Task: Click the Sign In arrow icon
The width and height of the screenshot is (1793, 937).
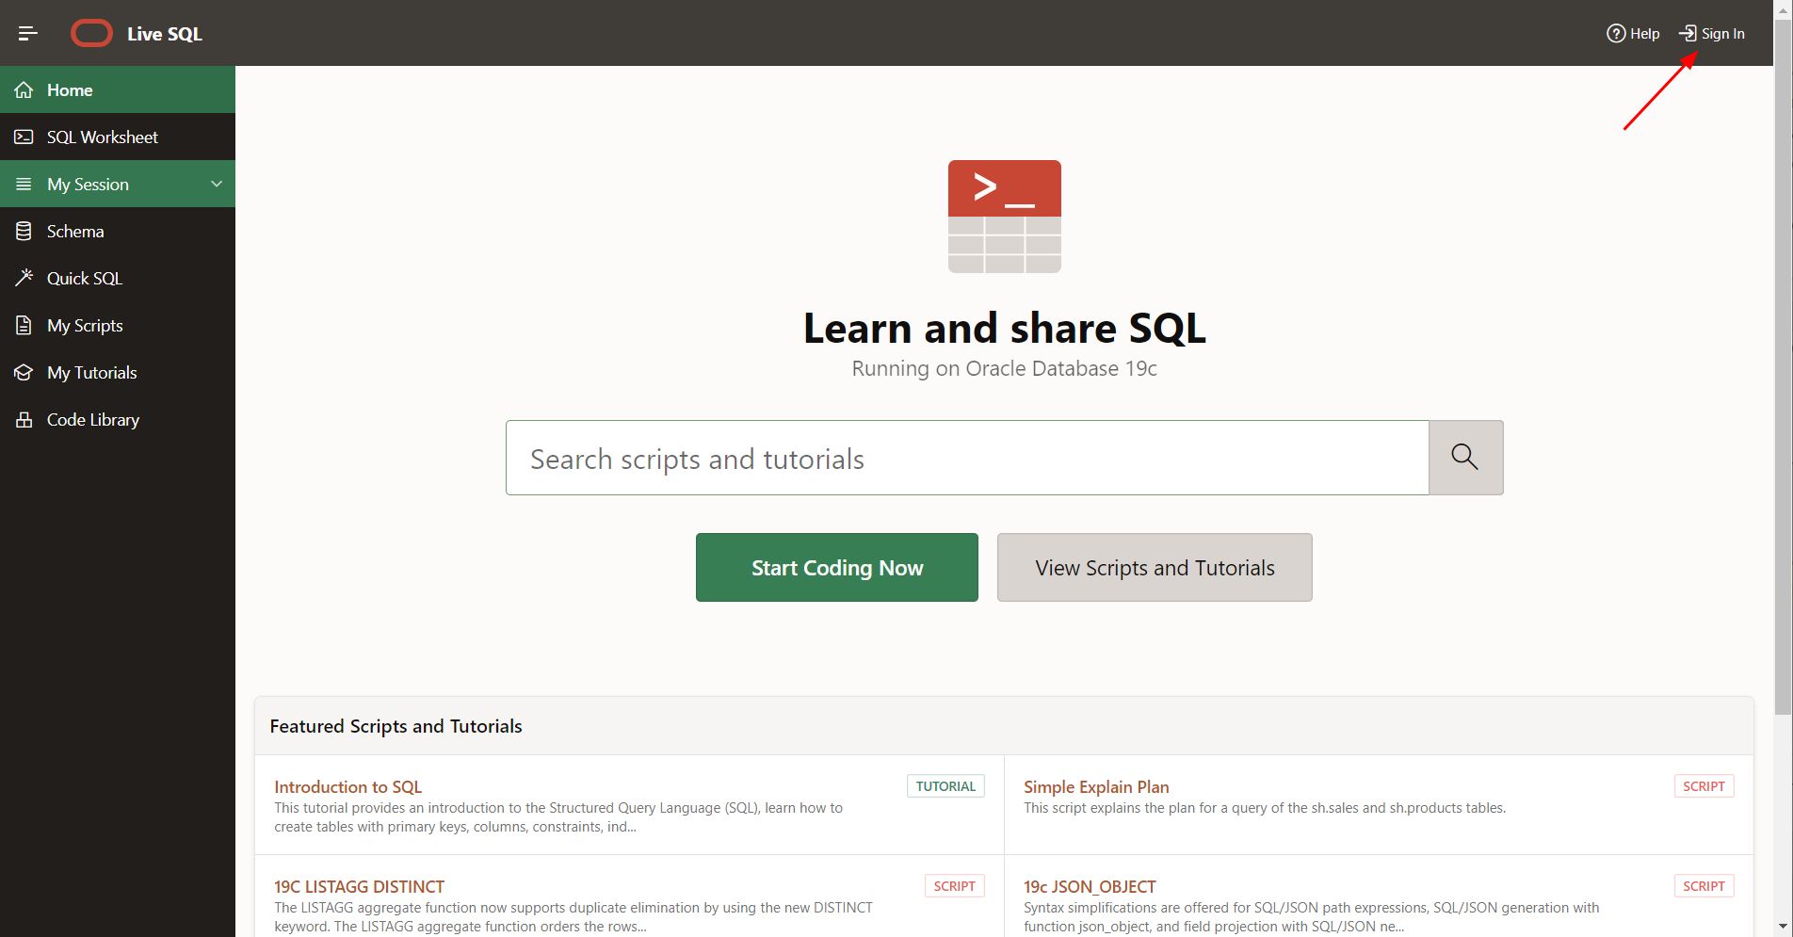Action: pos(1688,33)
